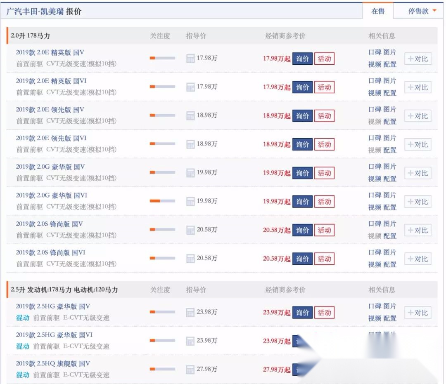This screenshot has width=446, height=384.
Task: Open 图片 for 2.0G 豪华版 国VI
Action: (390, 196)
